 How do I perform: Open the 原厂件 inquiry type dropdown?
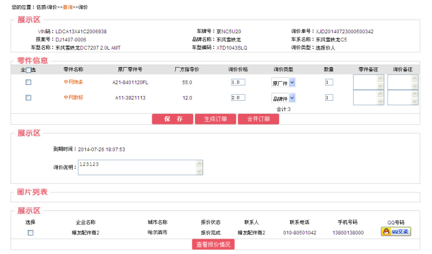coord(283,82)
